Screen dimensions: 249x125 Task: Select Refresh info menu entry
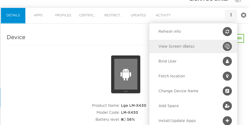coord(193,32)
